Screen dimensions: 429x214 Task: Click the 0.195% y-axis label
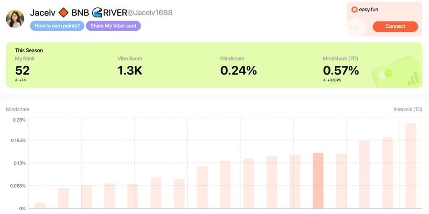tap(18, 140)
